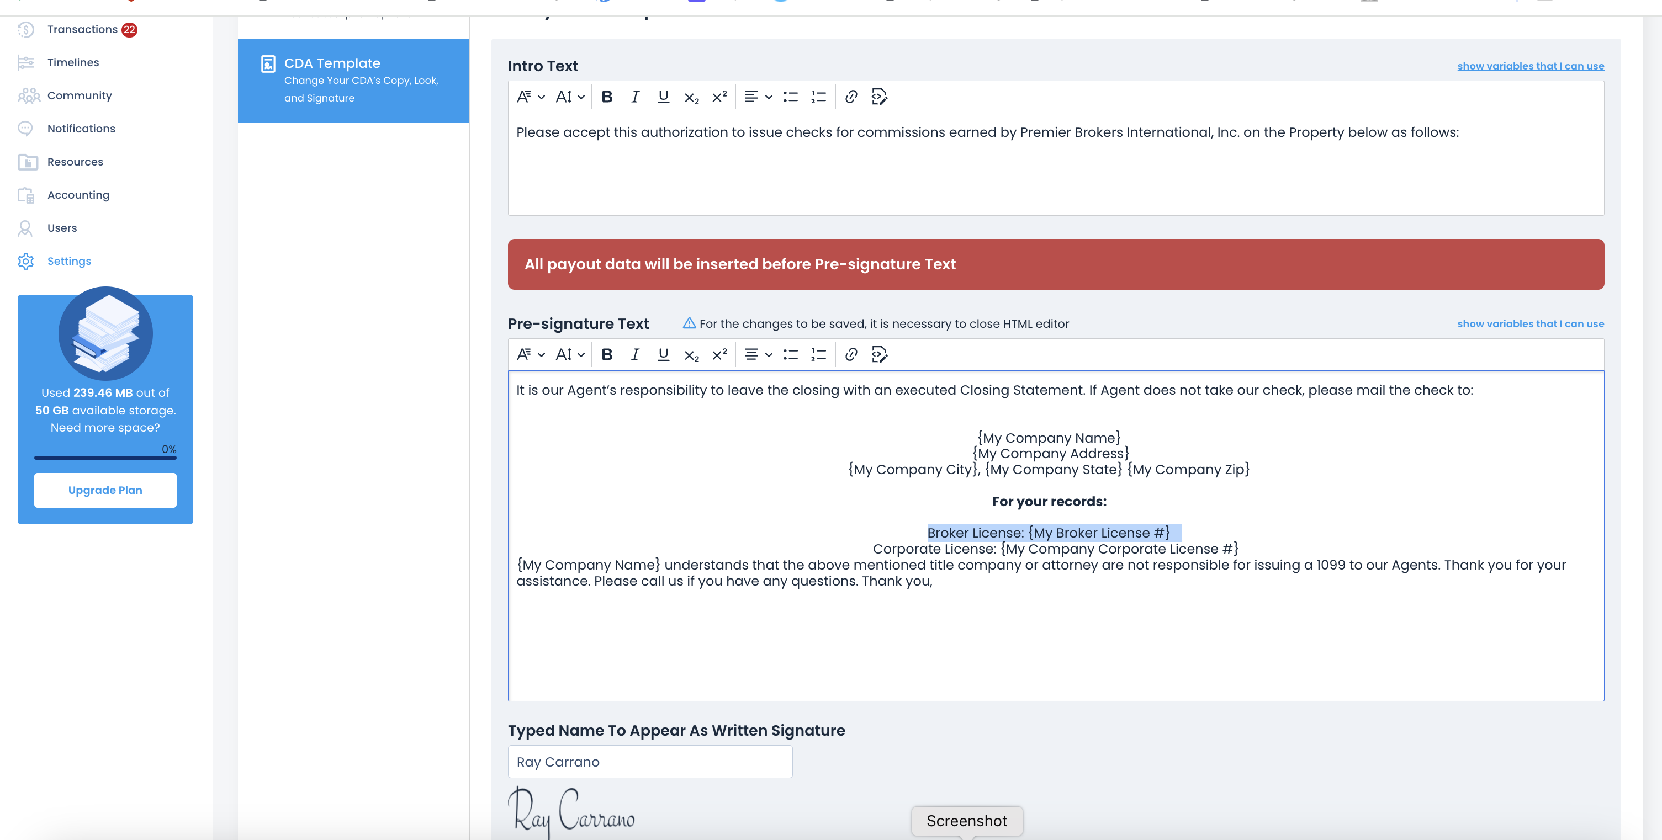This screenshot has width=1662, height=840.
Task: Click the Community people icon
Action: click(x=28, y=95)
